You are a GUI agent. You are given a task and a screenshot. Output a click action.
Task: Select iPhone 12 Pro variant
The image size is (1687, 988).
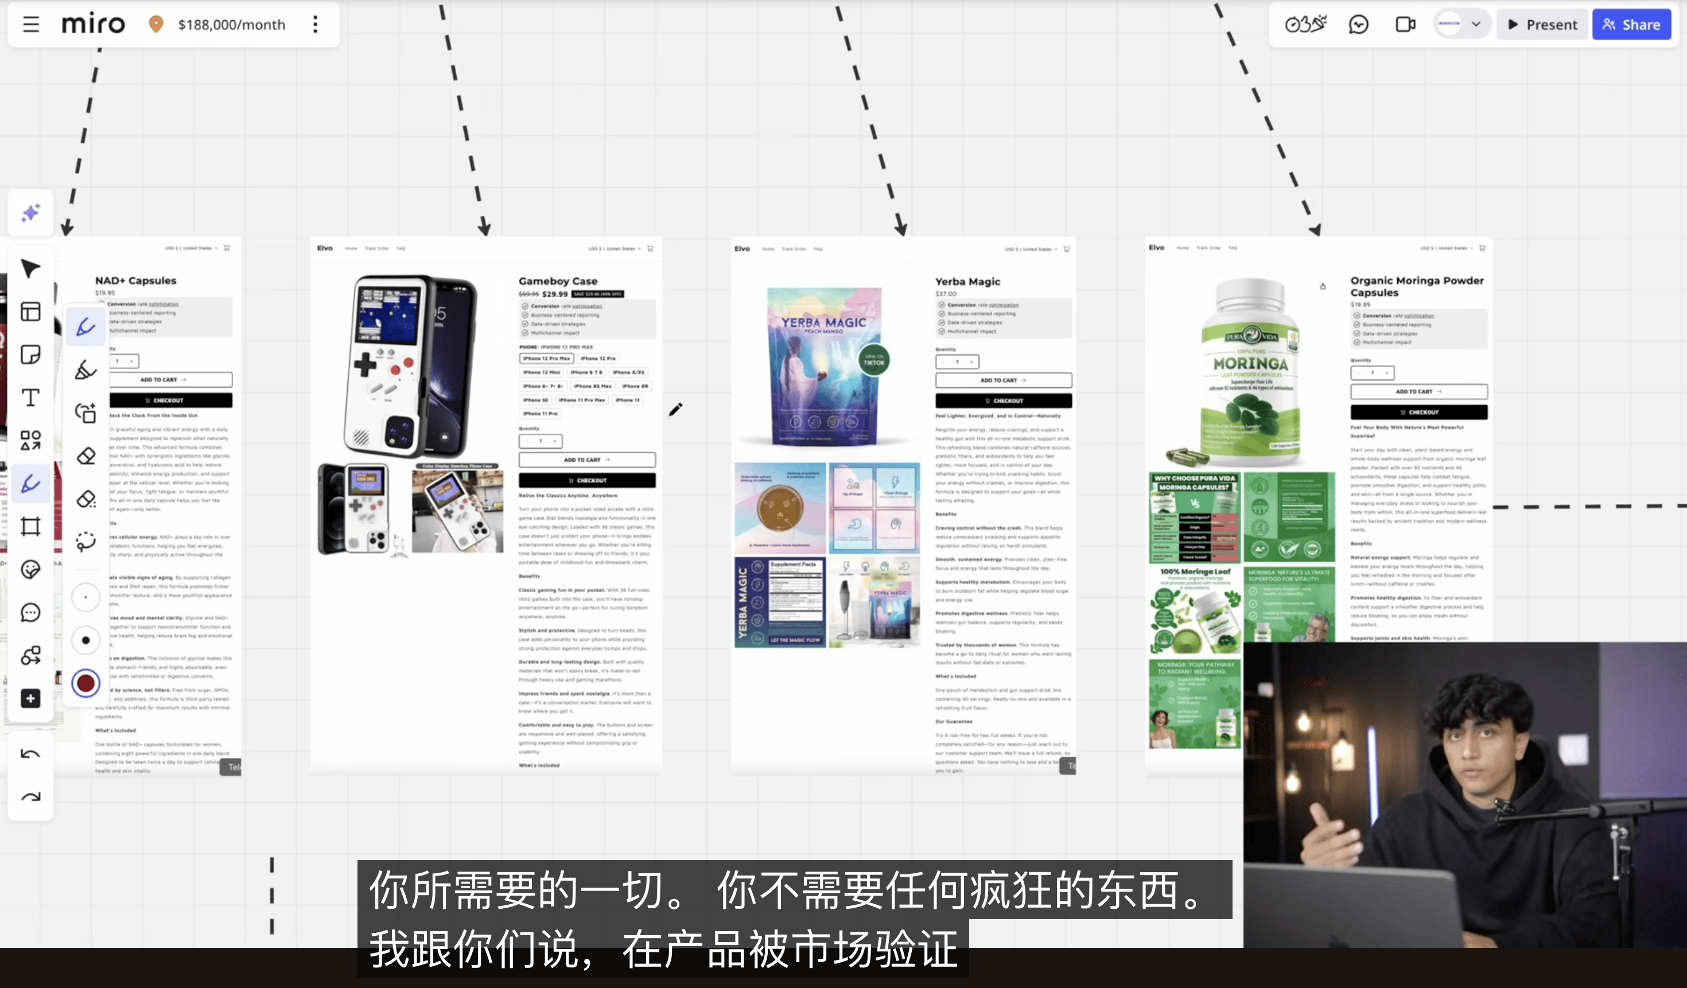point(598,359)
